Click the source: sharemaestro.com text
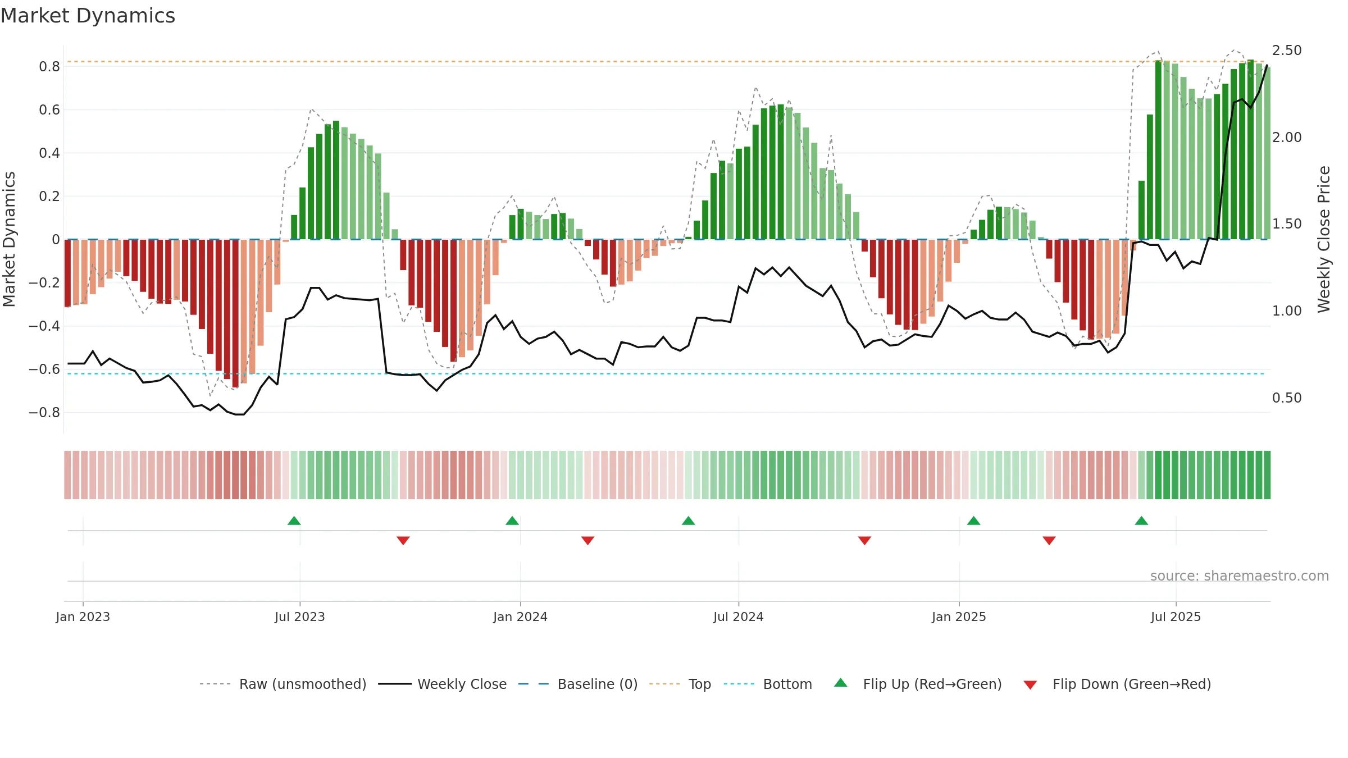Screen dimensions: 1348x758 click(1240, 576)
